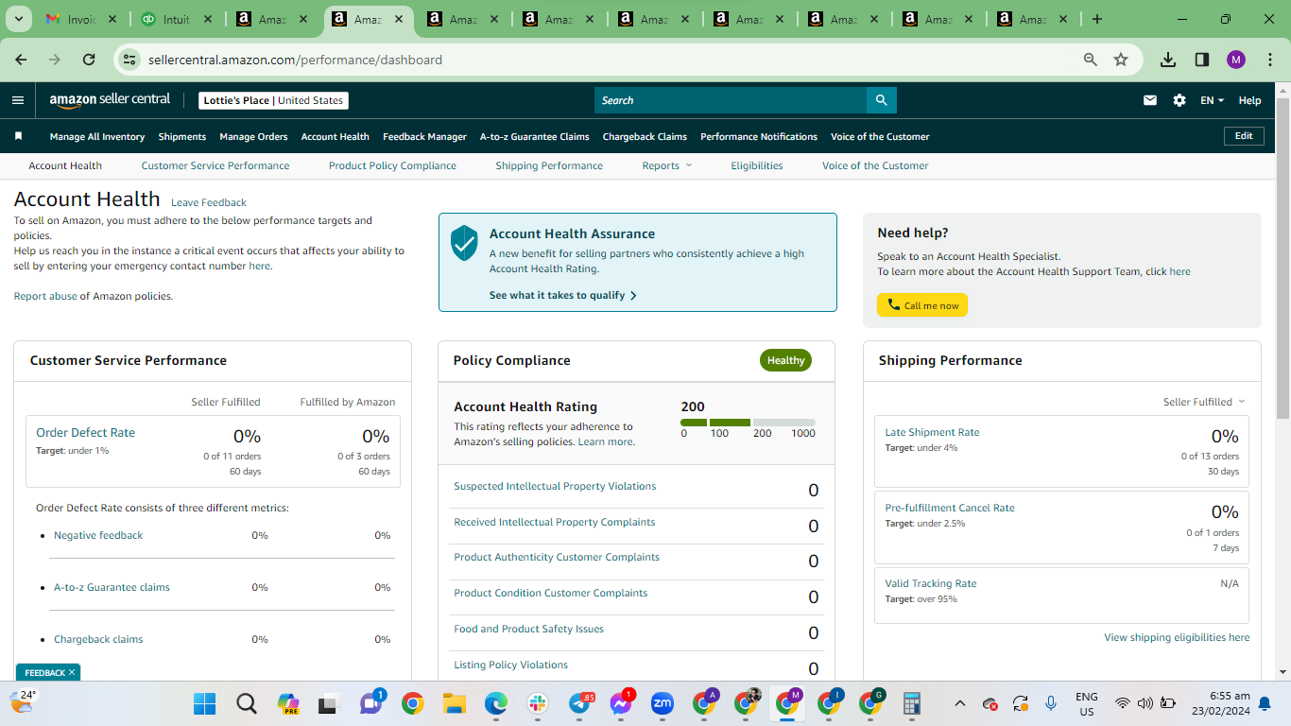Switch to the Eligibilities tab
The width and height of the screenshot is (1291, 726).
coord(757,165)
